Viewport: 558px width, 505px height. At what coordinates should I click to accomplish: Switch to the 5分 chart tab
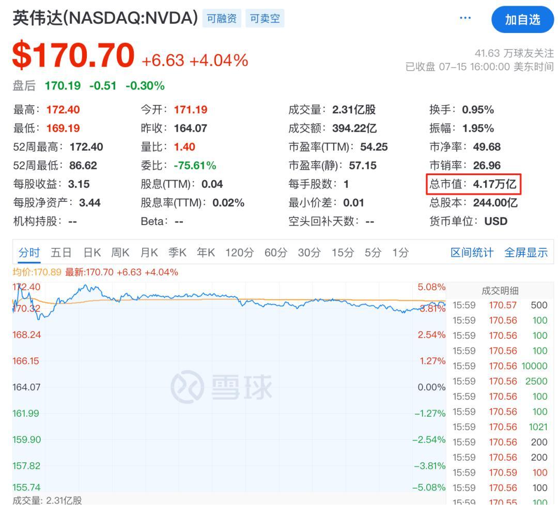coord(373,253)
